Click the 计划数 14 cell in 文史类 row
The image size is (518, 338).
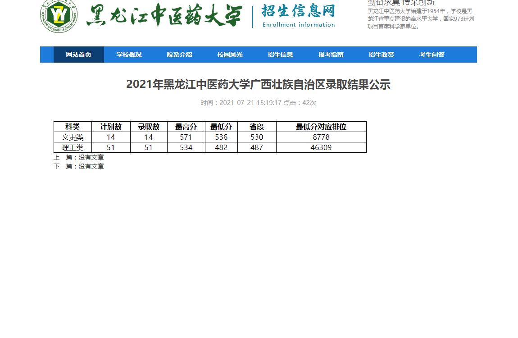[x=111, y=137]
